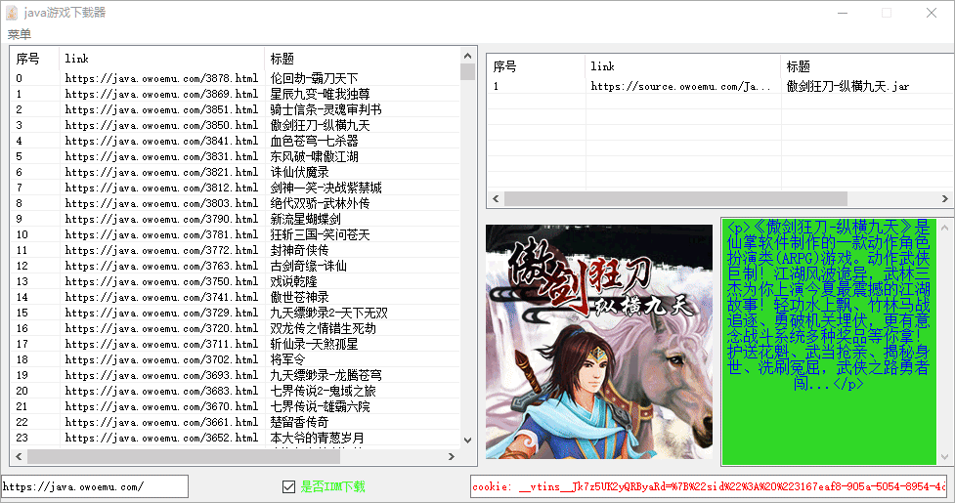
Task: Click the right list's horizontal scroll right arrow
Action: 944,199
